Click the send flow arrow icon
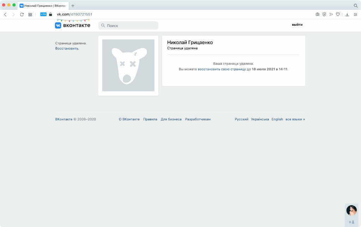 [331, 14]
